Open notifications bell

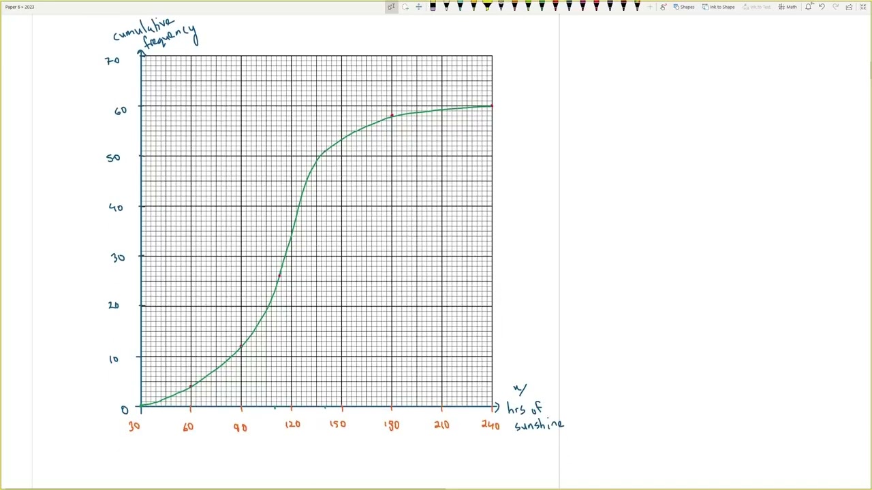click(x=809, y=7)
